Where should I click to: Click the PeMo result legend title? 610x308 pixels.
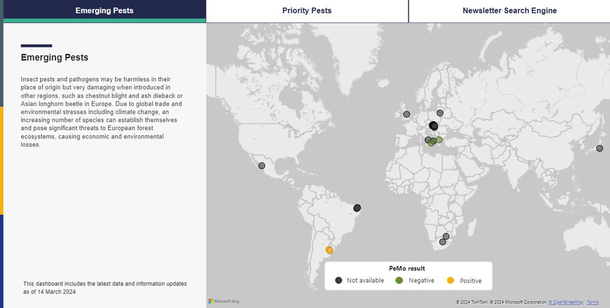407,268
